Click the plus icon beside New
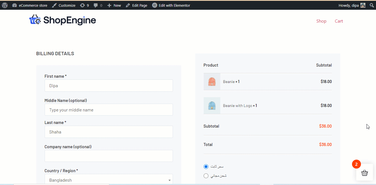 [x=109, y=5]
